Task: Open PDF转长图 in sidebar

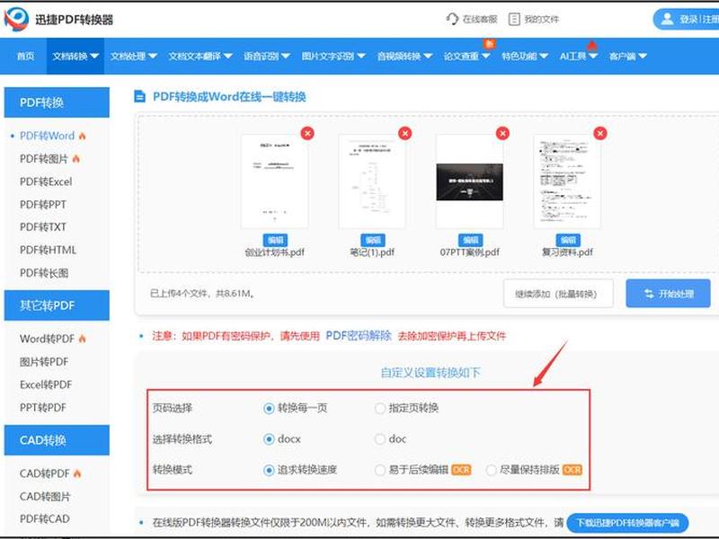Action: [x=44, y=273]
